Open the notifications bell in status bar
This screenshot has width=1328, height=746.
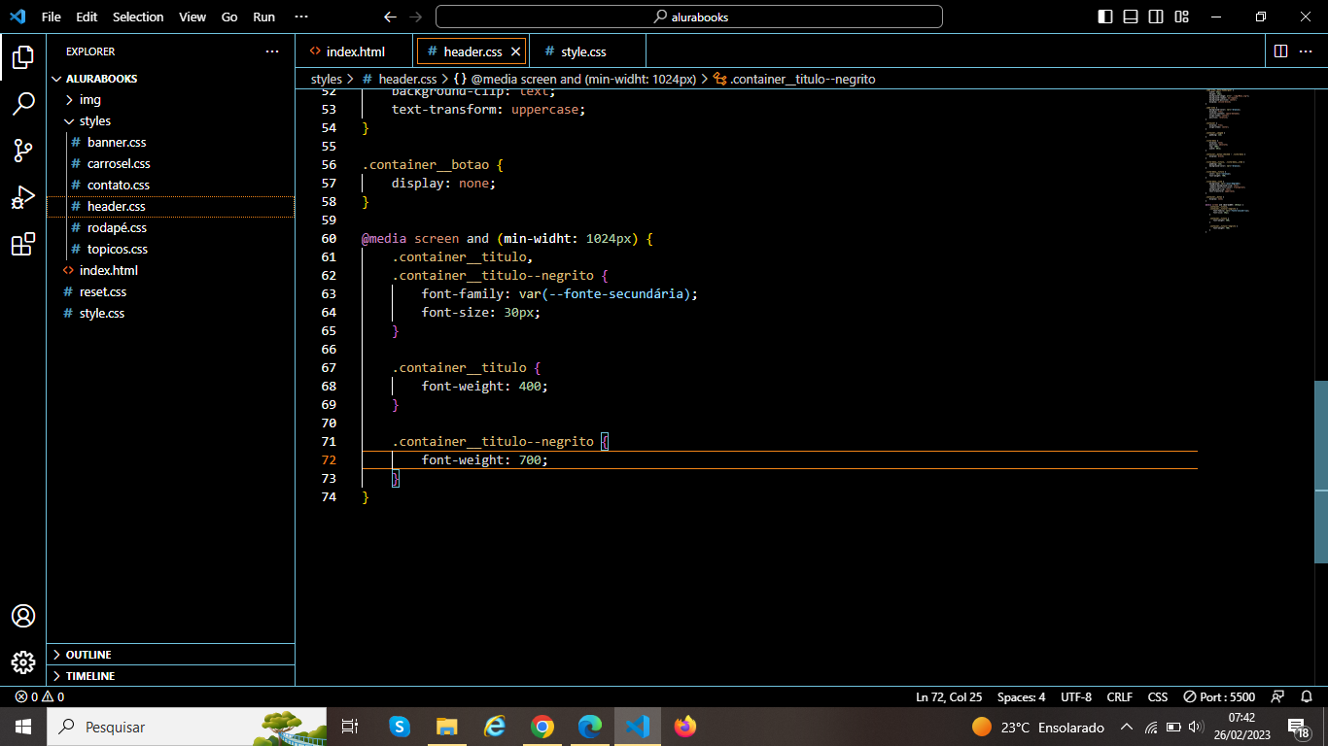pos(1307,696)
